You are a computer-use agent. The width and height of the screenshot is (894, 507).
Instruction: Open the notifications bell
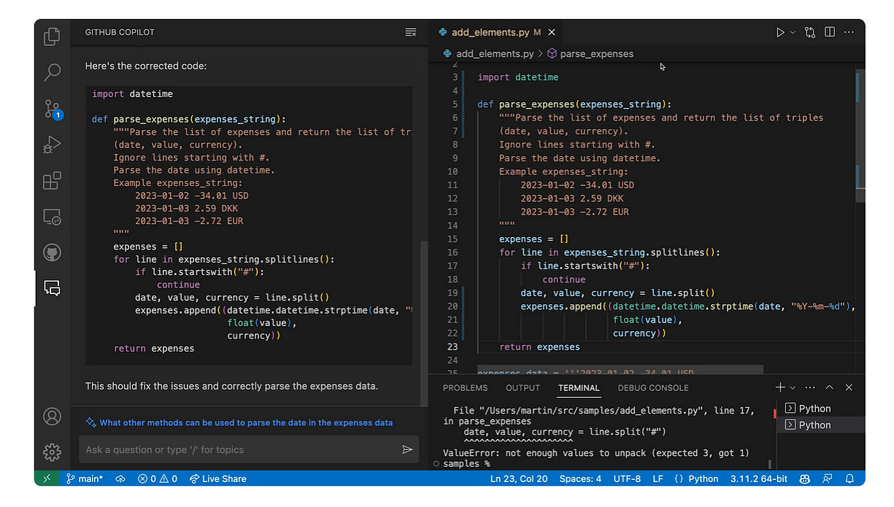[x=849, y=479]
